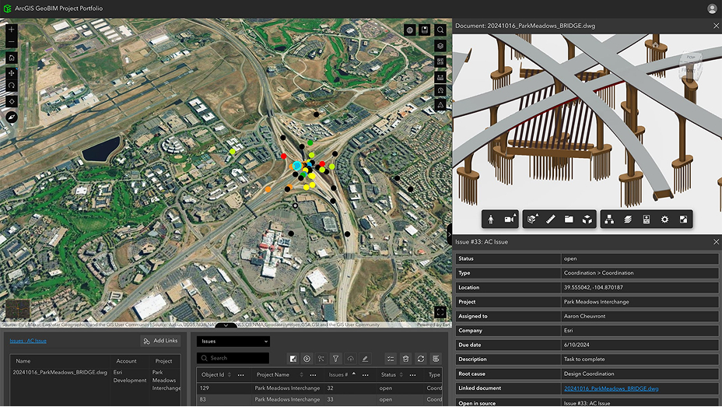Collapse the map panel bottom chevron
Image resolution: width=722 pixels, height=407 pixels.
click(226, 325)
